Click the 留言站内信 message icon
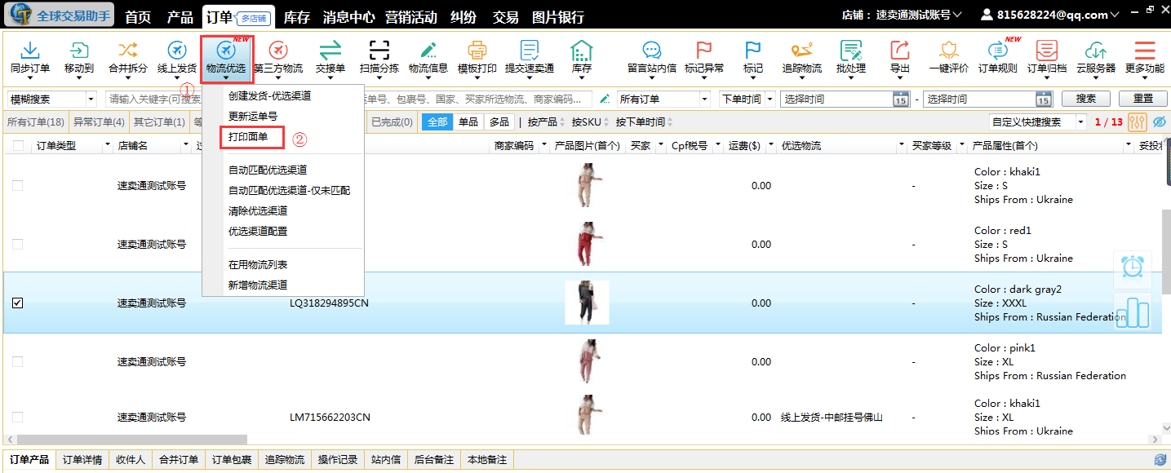 652,50
